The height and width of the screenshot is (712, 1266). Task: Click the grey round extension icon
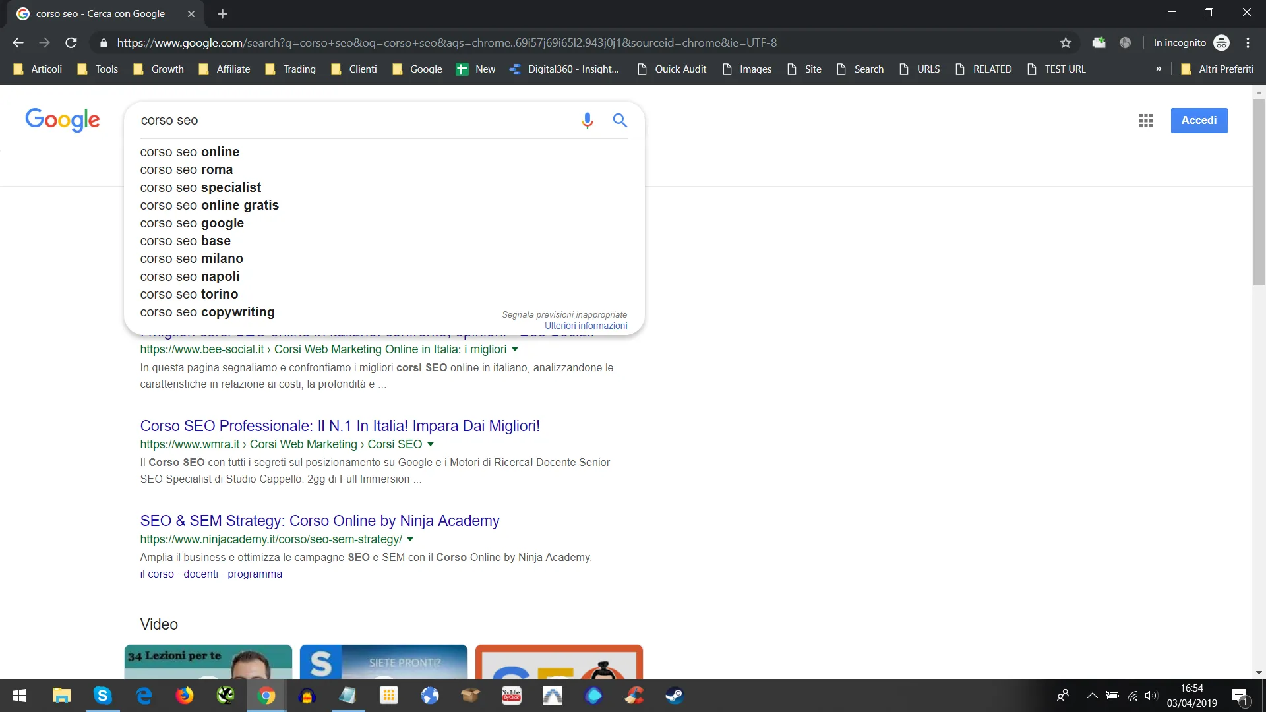[1125, 43]
